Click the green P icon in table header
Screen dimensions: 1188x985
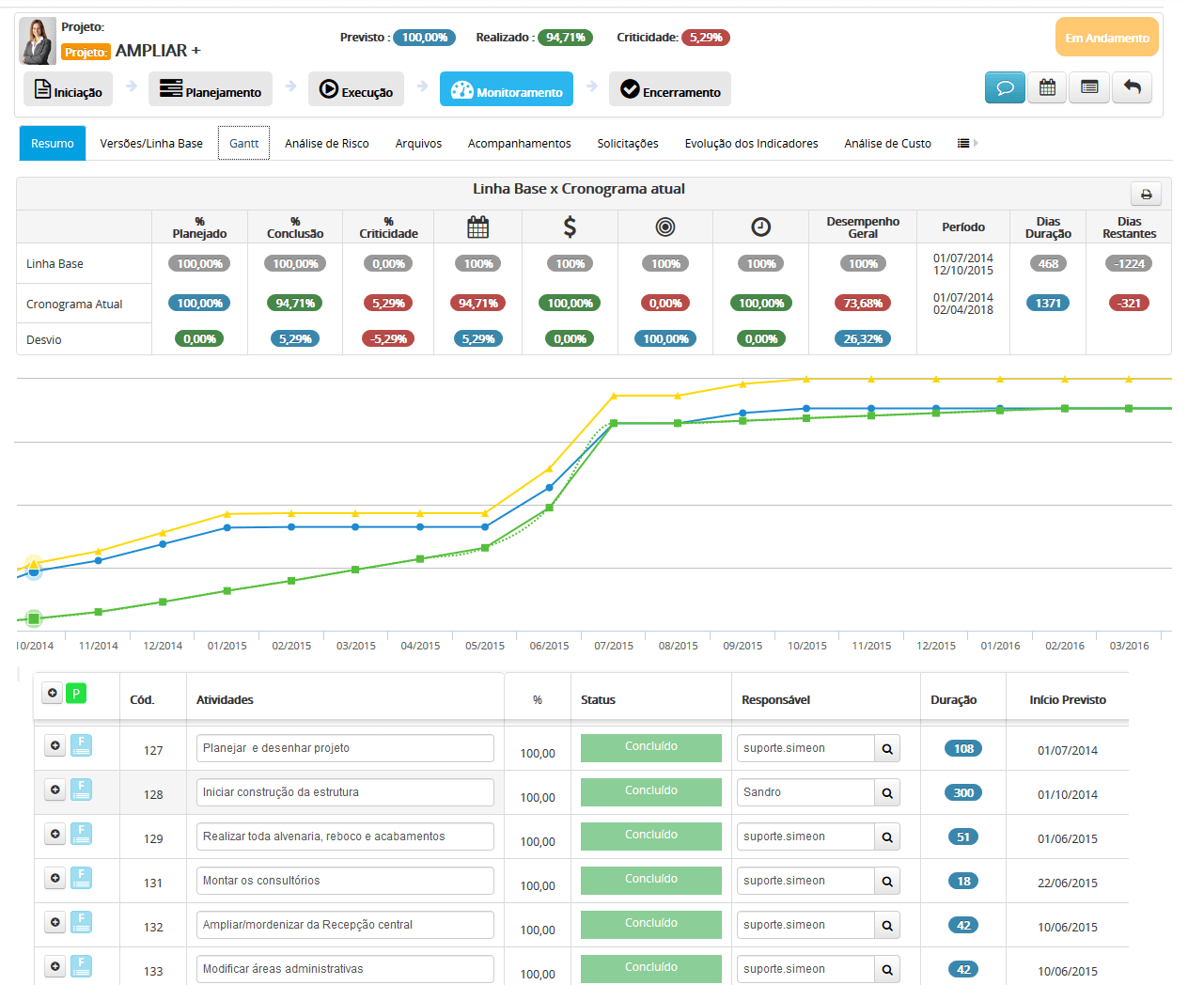coord(76,694)
